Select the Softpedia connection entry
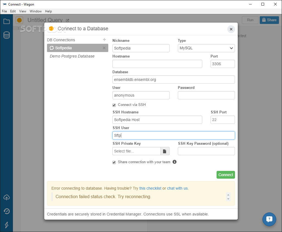282x232 pixels. (78, 48)
